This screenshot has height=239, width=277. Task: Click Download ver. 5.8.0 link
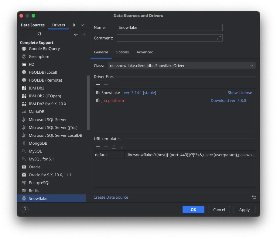click(228, 100)
